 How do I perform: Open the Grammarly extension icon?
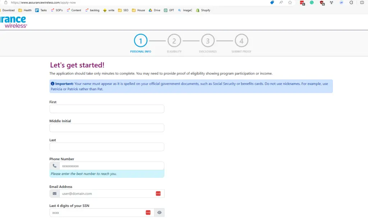[x=312, y=3]
